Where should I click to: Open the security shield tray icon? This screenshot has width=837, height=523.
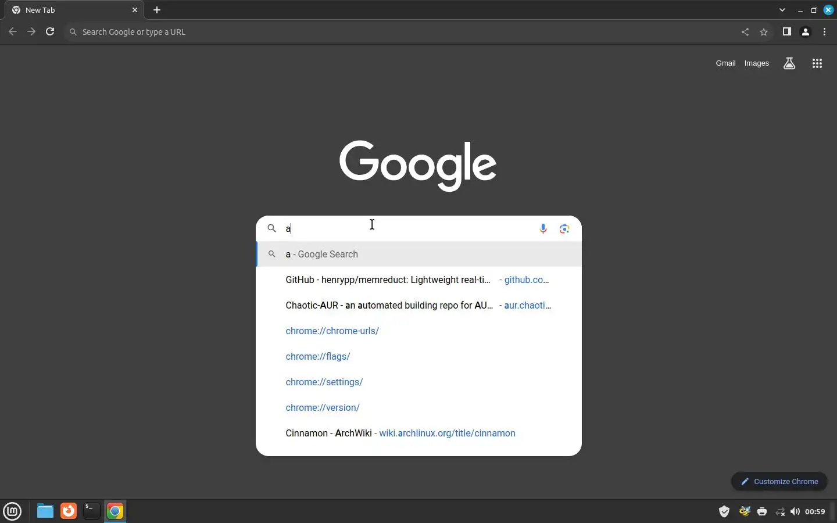724,511
